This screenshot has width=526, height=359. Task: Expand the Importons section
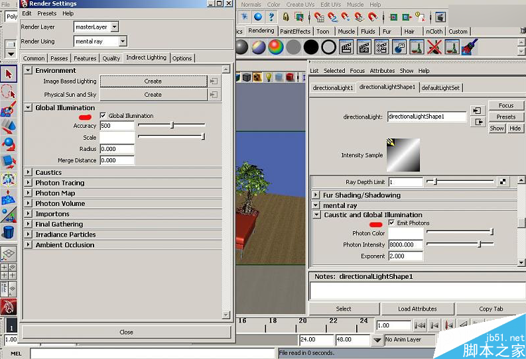pos(29,213)
